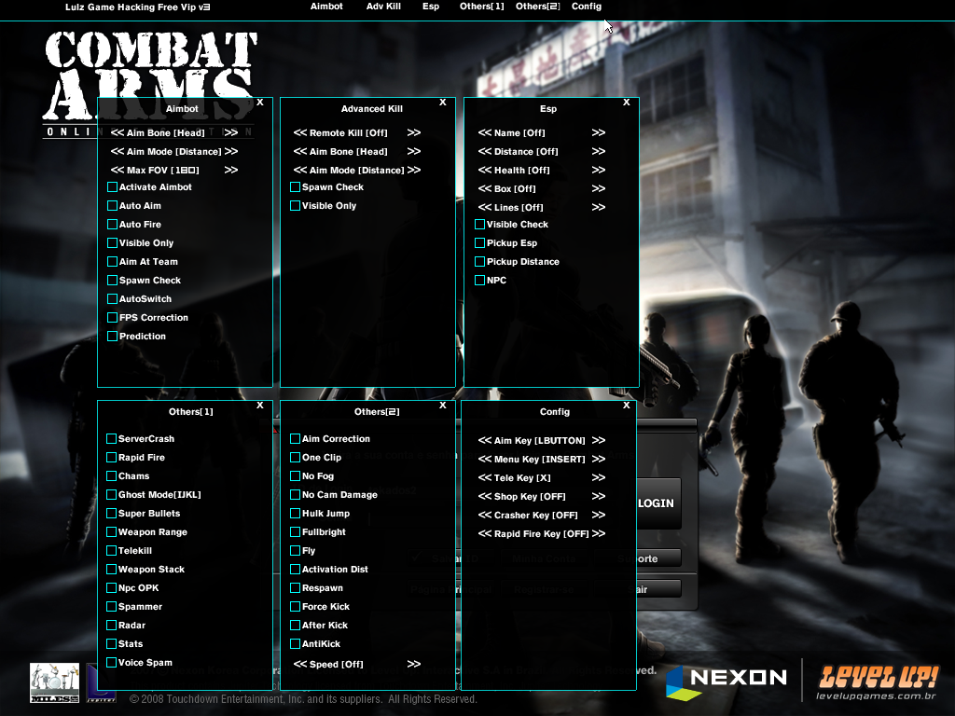Enable the Activate Aimbot checkbox
The width and height of the screenshot is (955, 716).
[112, 186]
